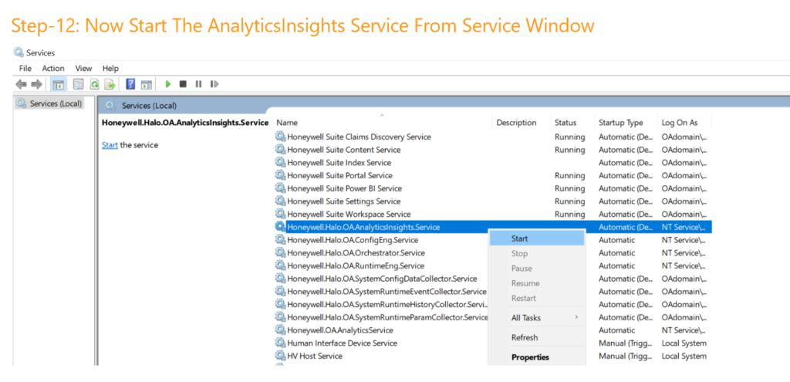Click the Restart Service toolbar icon
The height and width of the screenshot is (382, 790).
pyautogui.click(x=214, y=84)
